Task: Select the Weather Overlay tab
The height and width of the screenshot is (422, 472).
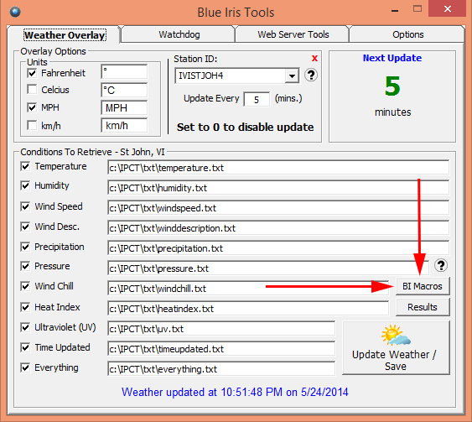Action: pos(65,35)
